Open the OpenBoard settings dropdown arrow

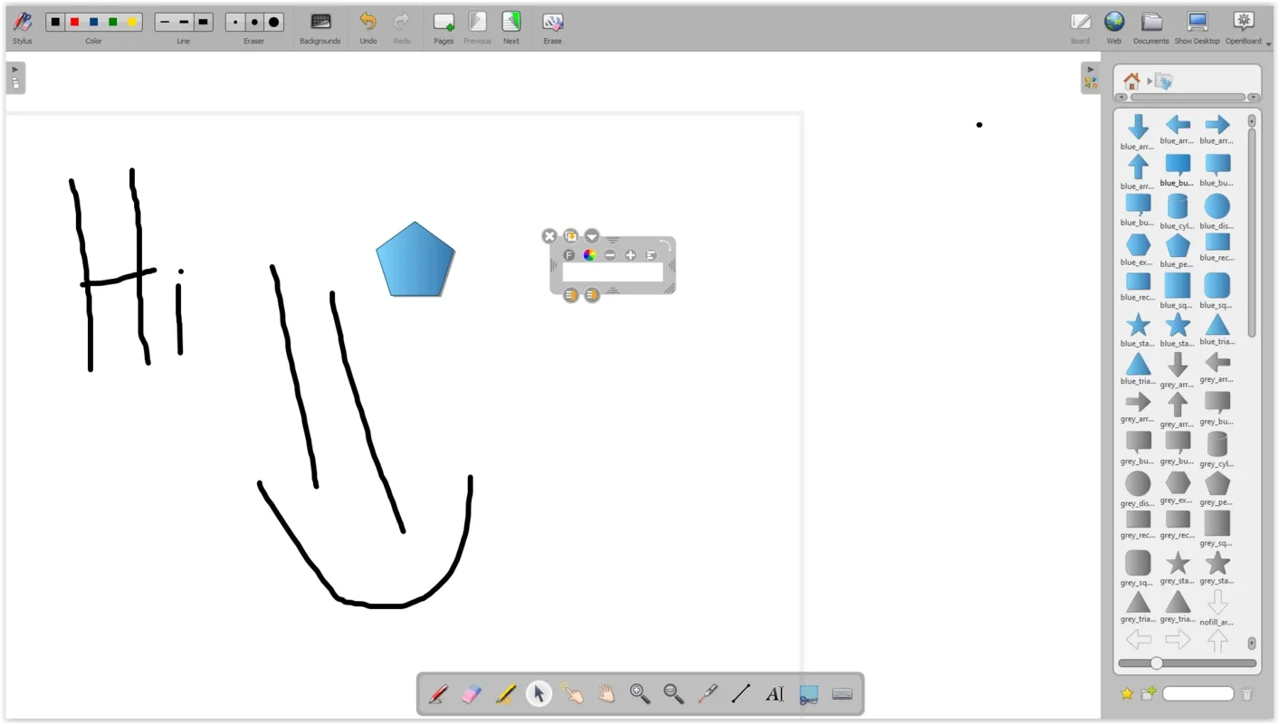(x=1270, y=42)
